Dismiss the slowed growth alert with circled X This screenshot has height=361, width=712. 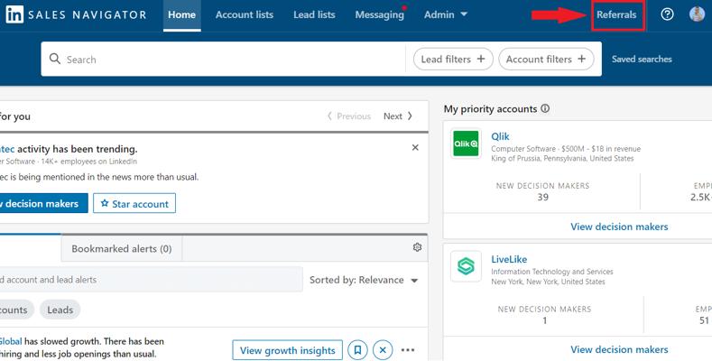coord(383,350)
